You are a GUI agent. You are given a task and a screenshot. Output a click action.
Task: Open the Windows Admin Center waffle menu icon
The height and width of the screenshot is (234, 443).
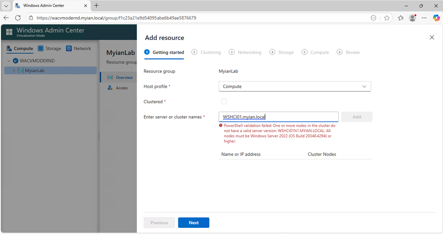point(9,32)
